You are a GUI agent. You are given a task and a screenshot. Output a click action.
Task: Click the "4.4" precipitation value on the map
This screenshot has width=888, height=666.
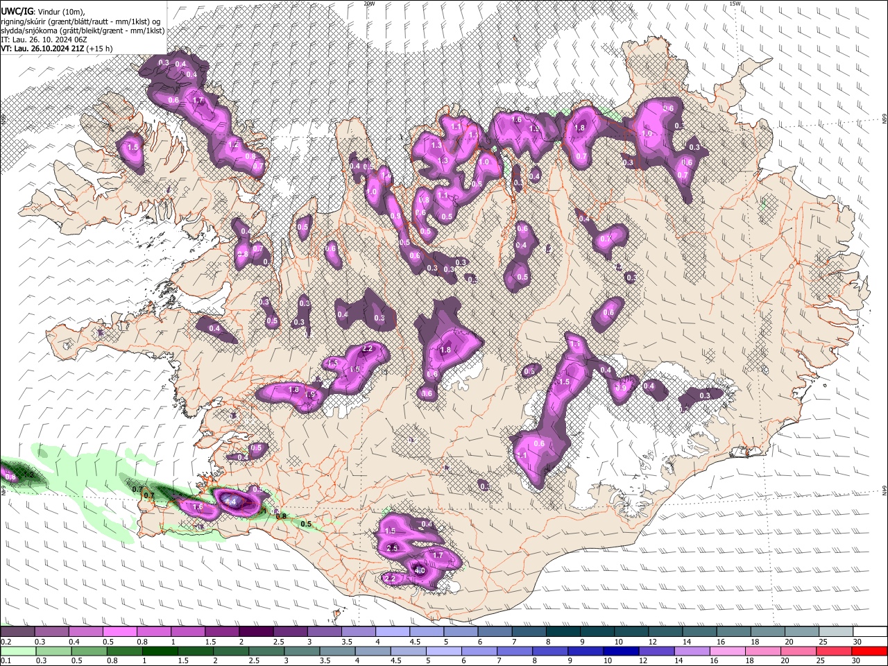[230, 501]
